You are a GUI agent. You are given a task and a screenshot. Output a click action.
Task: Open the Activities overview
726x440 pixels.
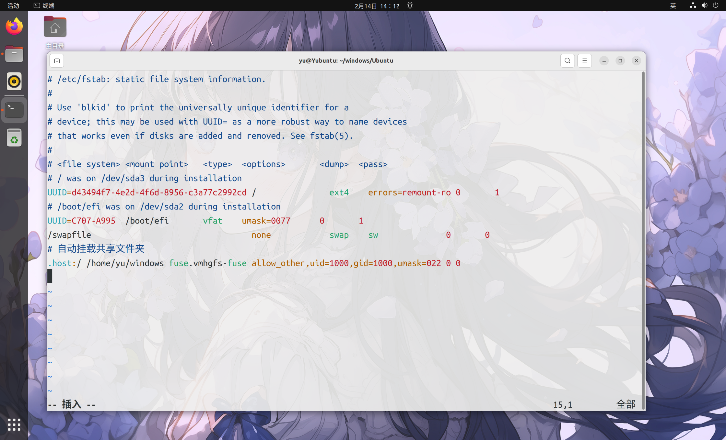tap(13, 5)
